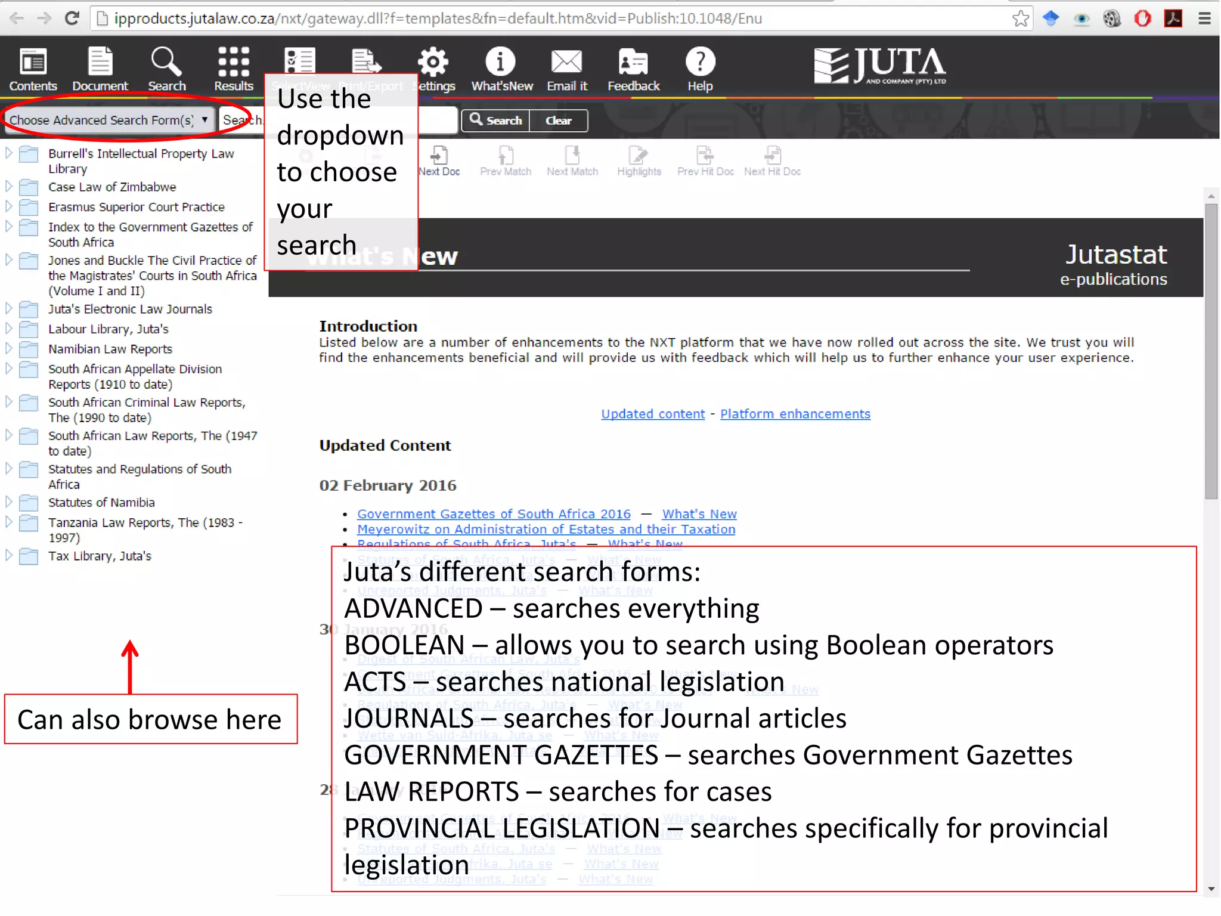
Task: Click the blue diamond extension icon
Action: click(x=1050, y=18)
